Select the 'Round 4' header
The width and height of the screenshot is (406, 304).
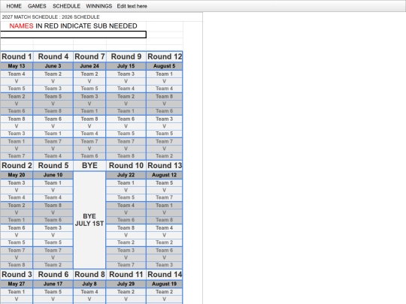click(53, 56)
